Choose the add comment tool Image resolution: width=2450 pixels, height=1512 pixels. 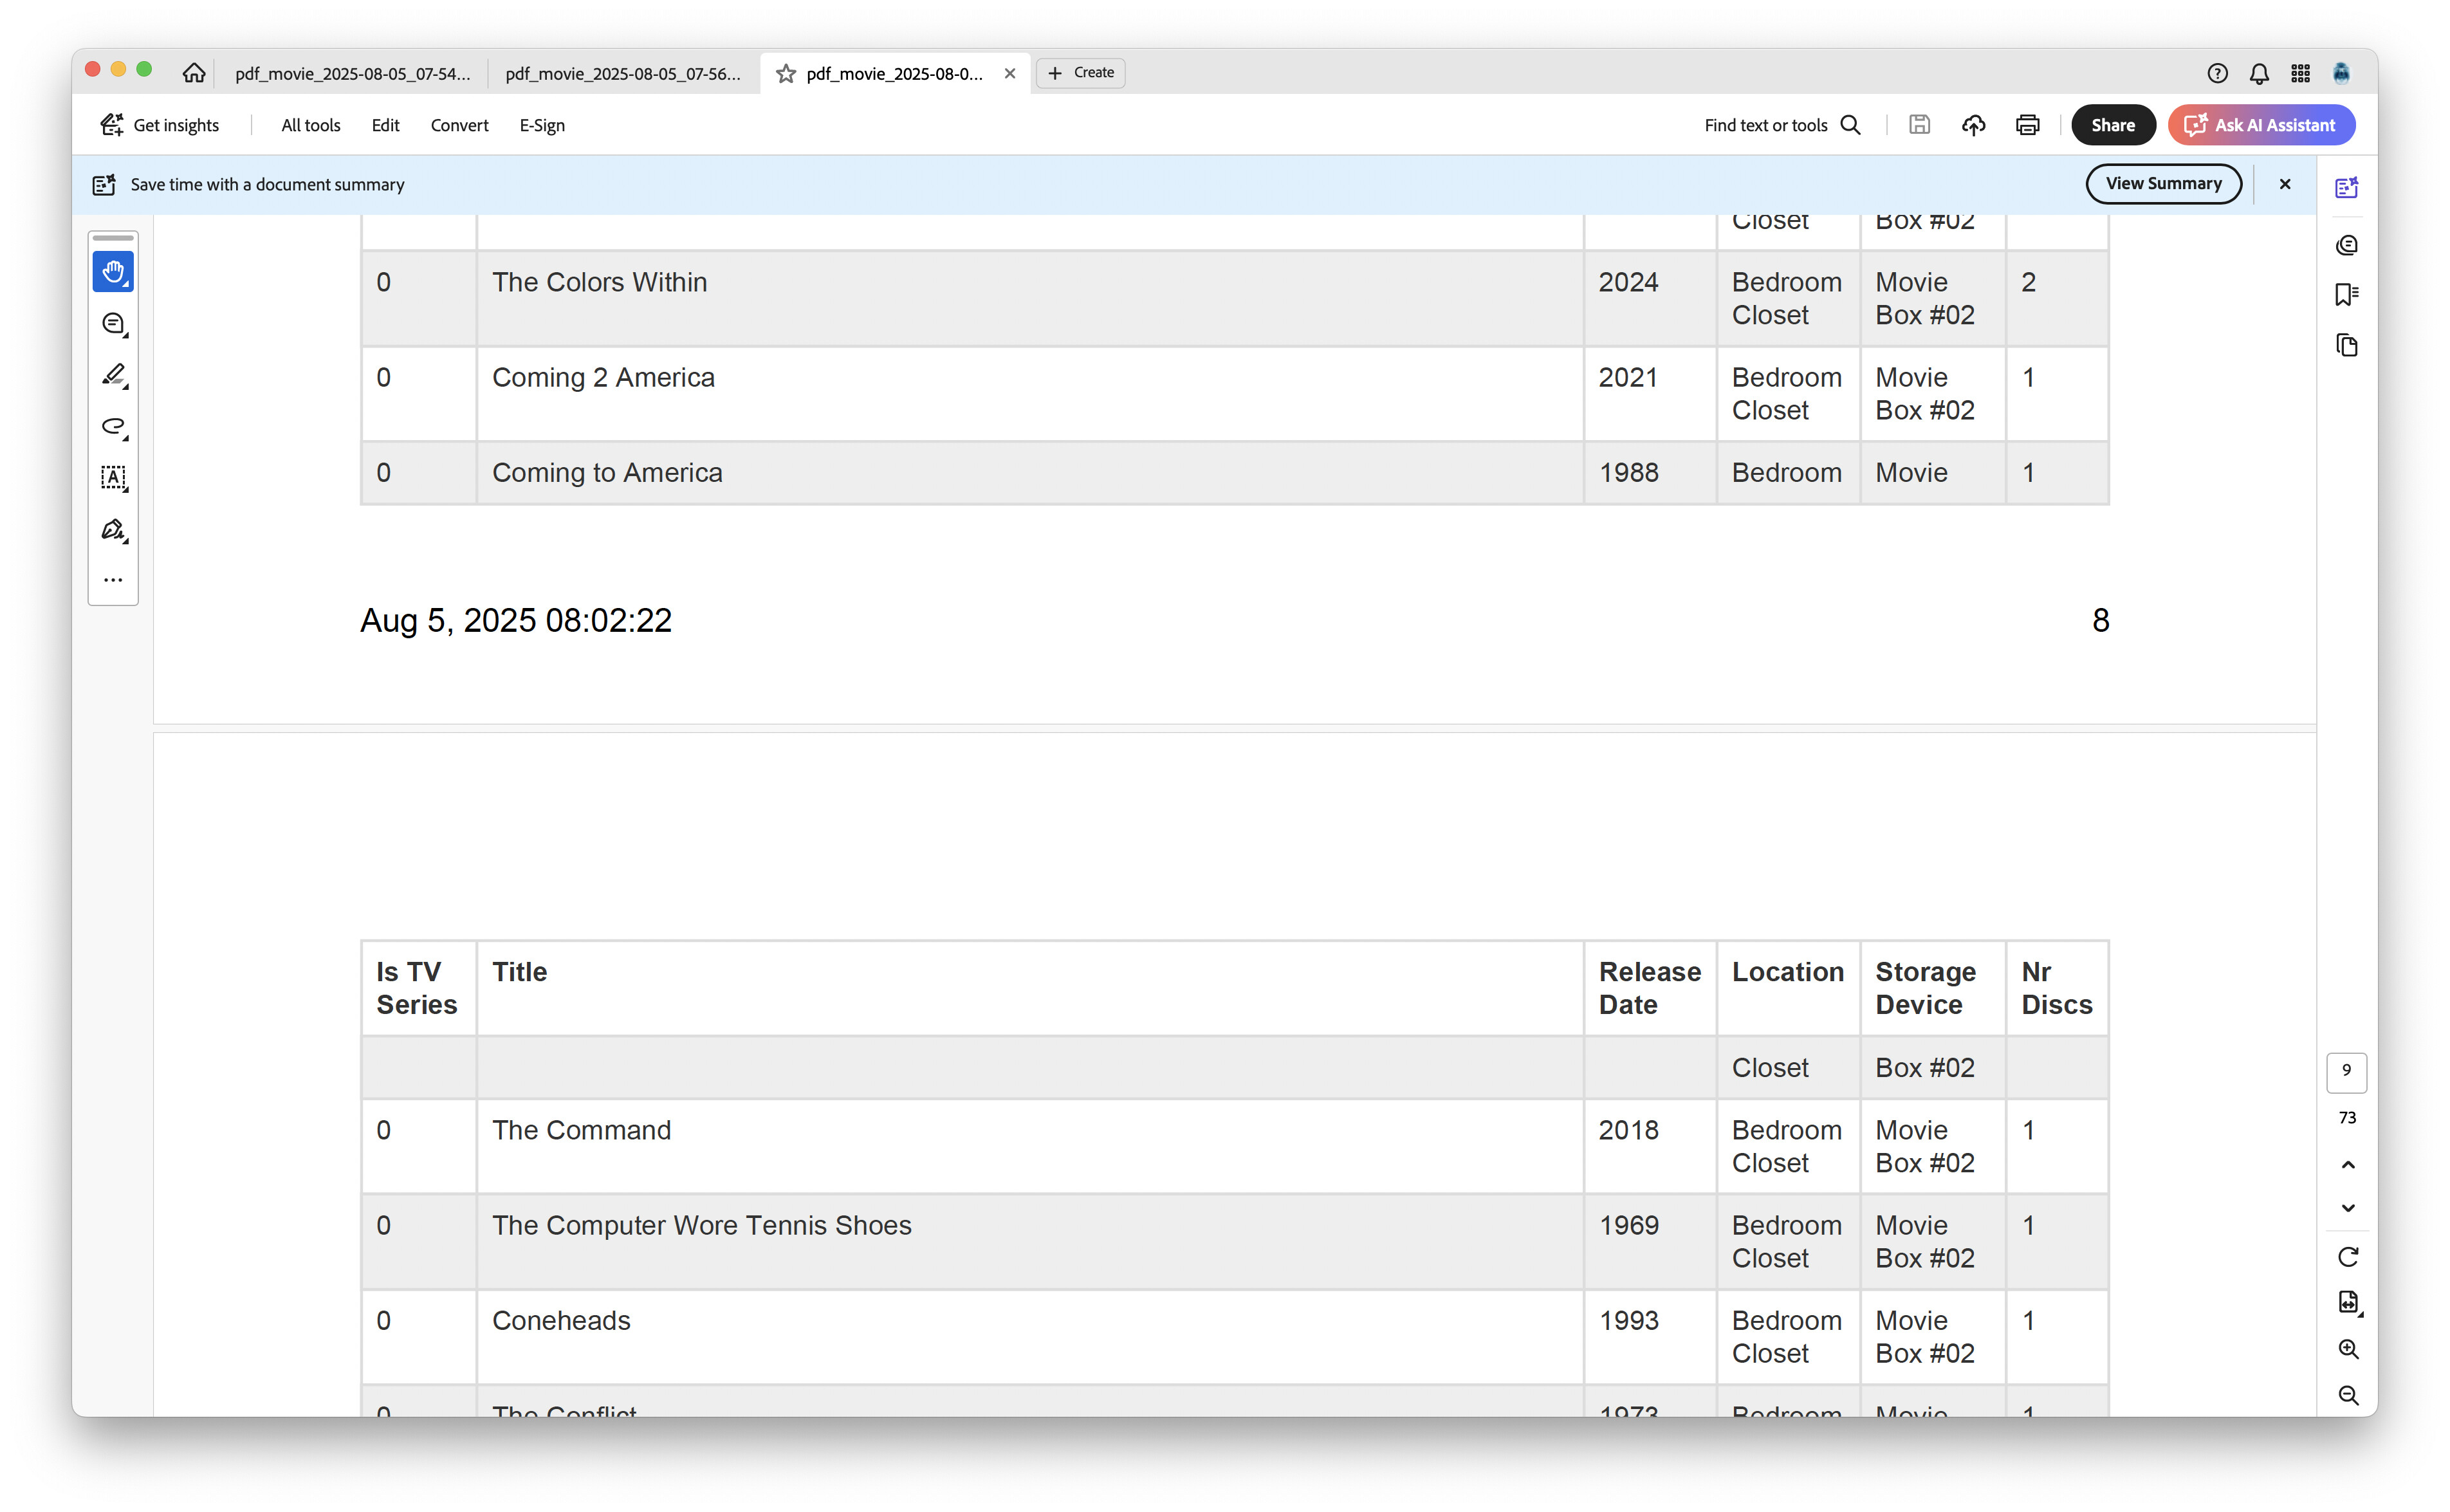113,323
